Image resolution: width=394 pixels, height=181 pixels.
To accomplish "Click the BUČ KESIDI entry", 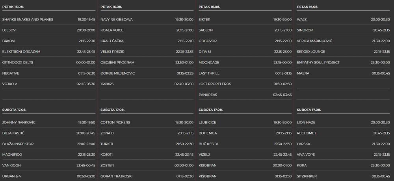I will (208, 144).
